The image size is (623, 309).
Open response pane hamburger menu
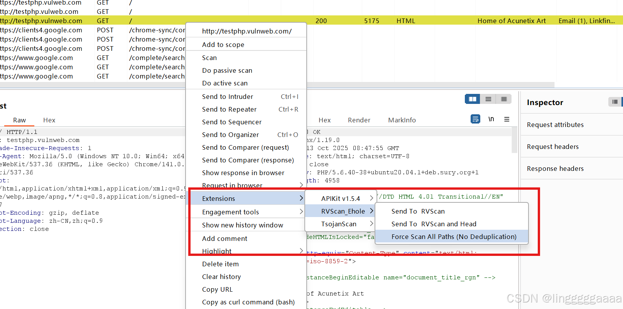(x=507, y=119)
